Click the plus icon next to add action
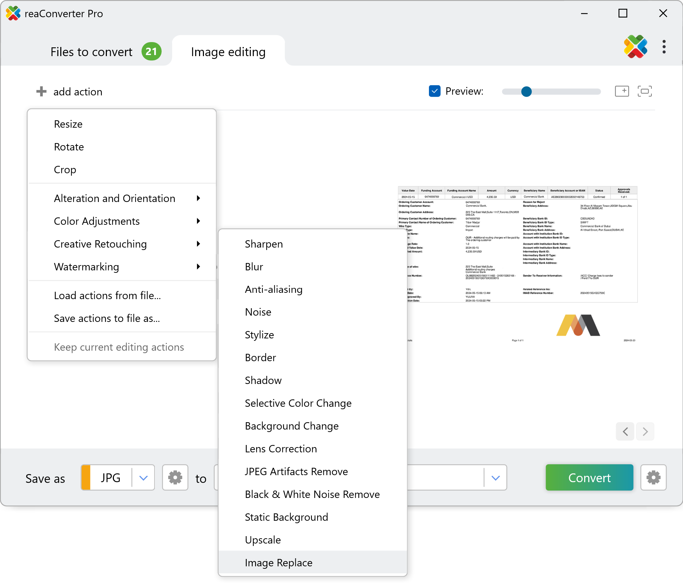 41,92
